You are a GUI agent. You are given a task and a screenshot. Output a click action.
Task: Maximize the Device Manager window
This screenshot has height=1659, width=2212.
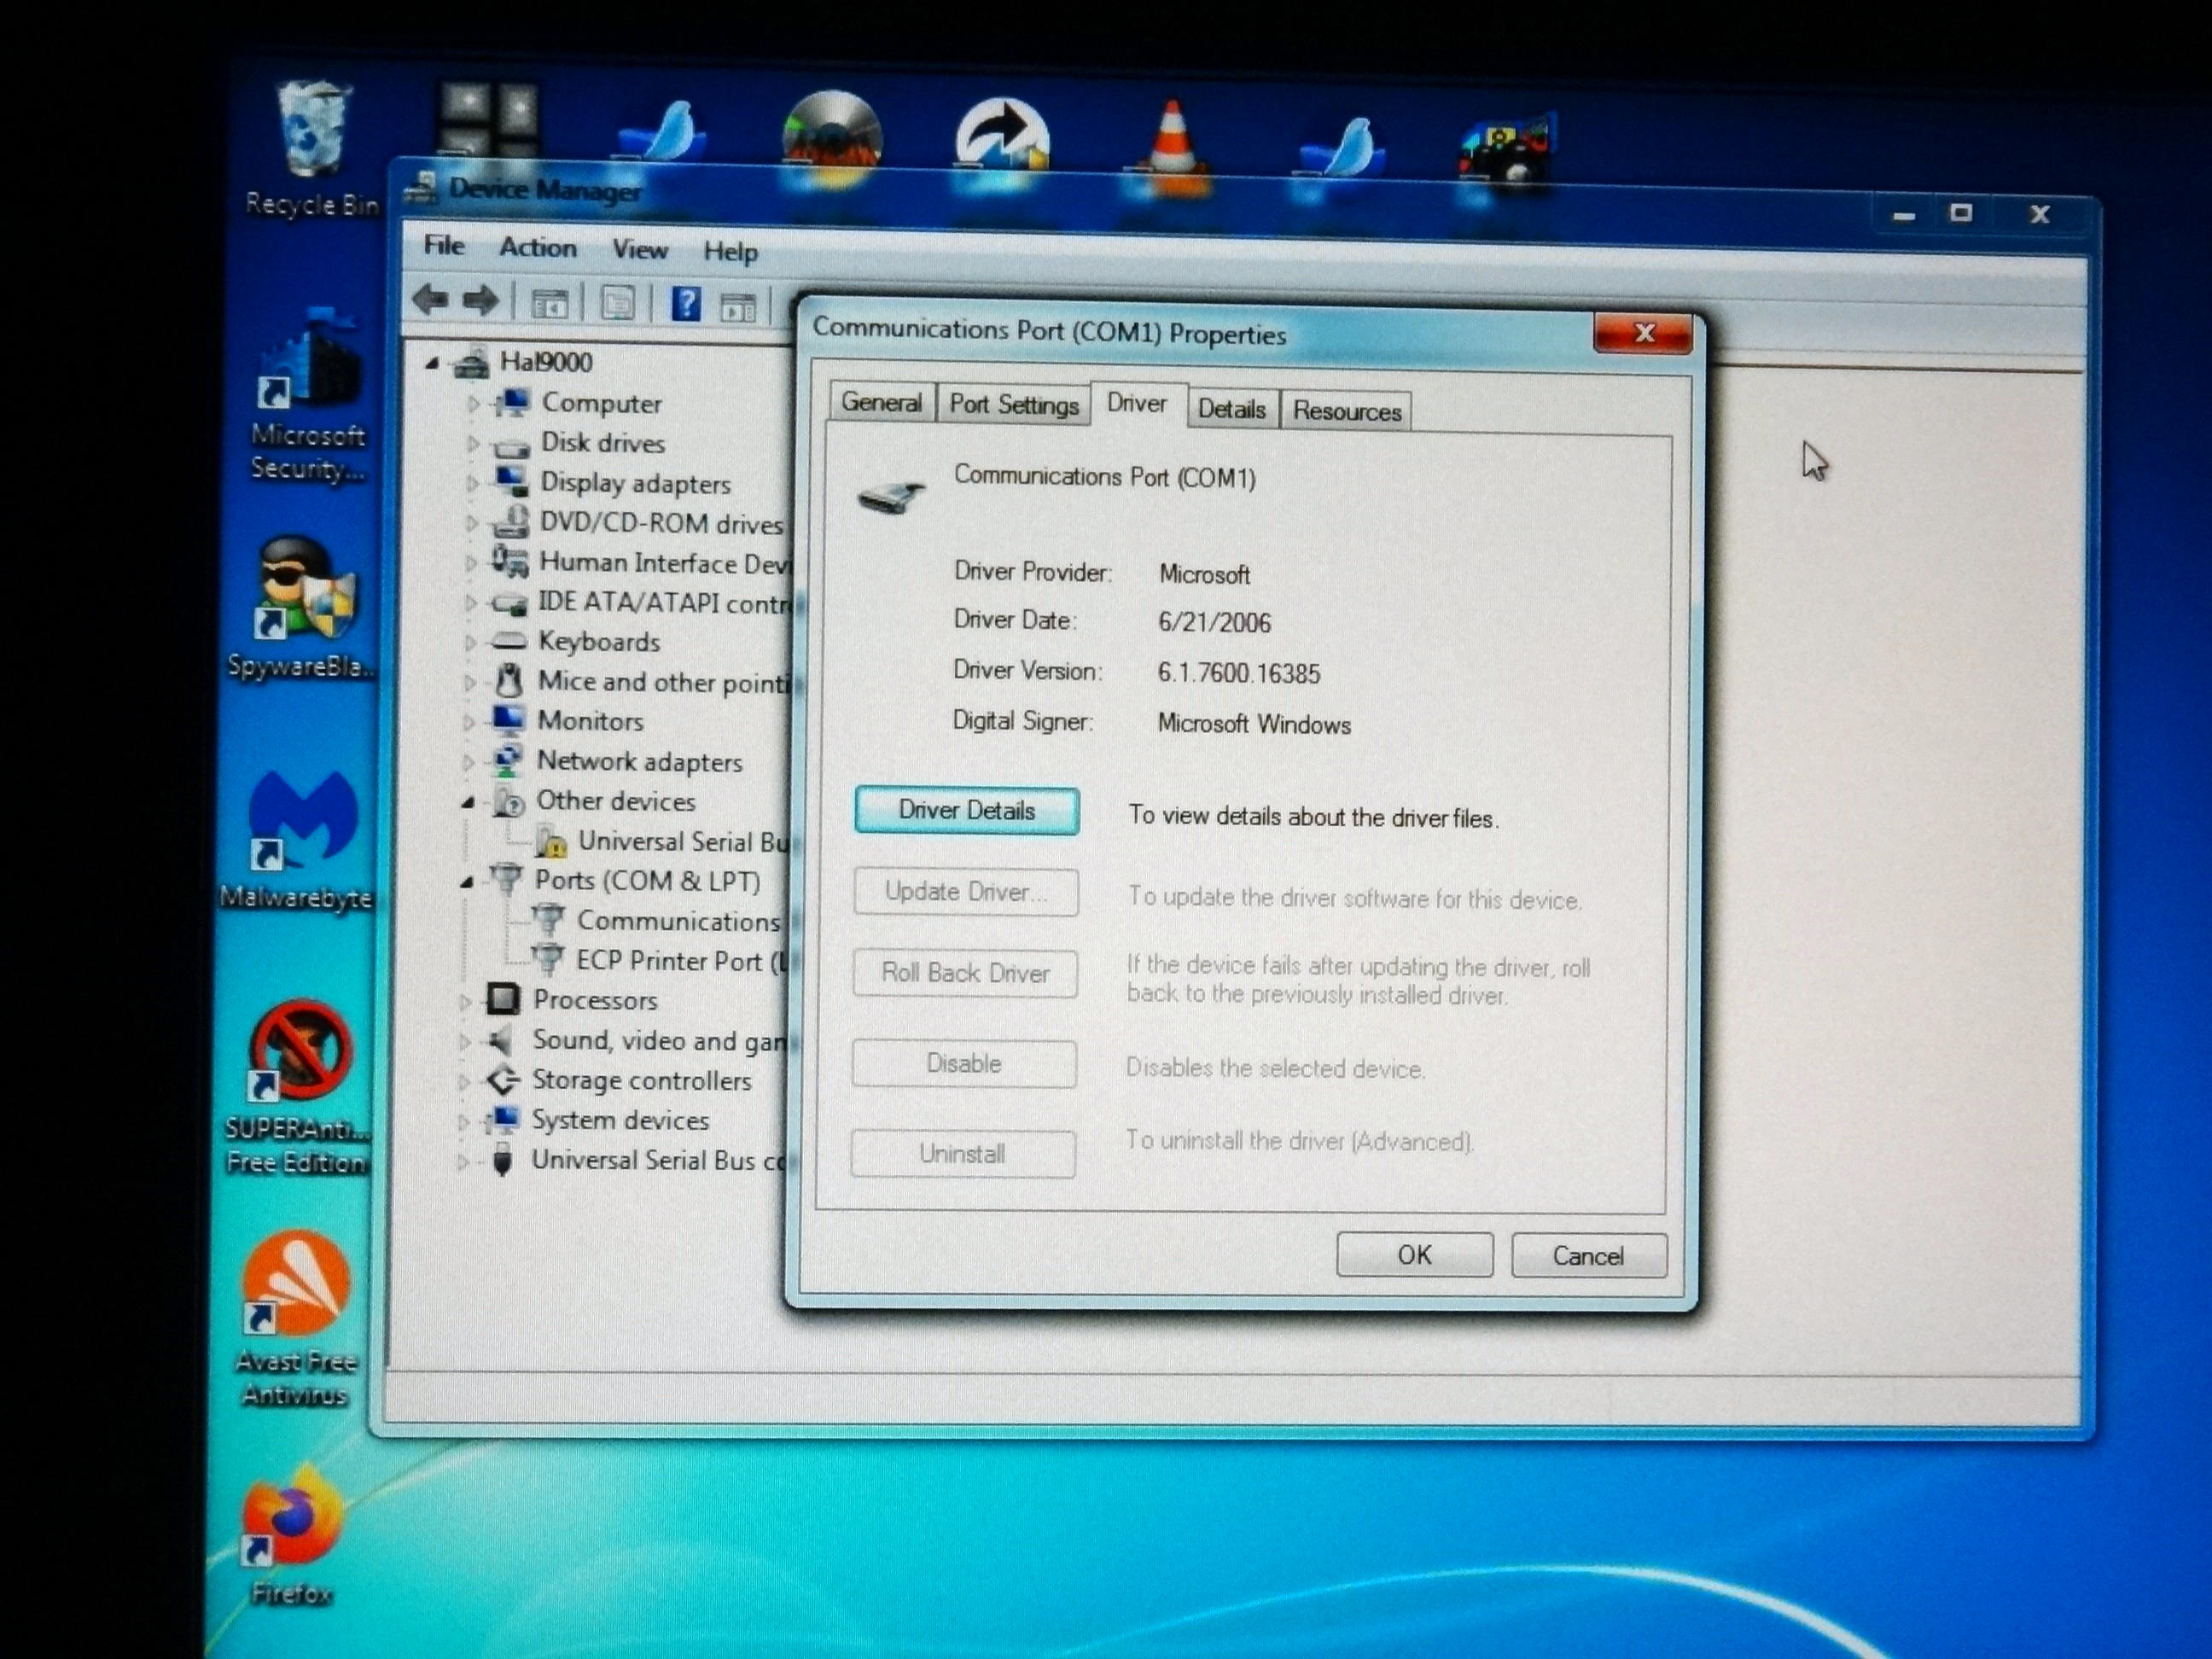[1960, 213]
